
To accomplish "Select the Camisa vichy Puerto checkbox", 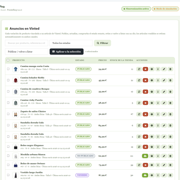I will point(8,103).
